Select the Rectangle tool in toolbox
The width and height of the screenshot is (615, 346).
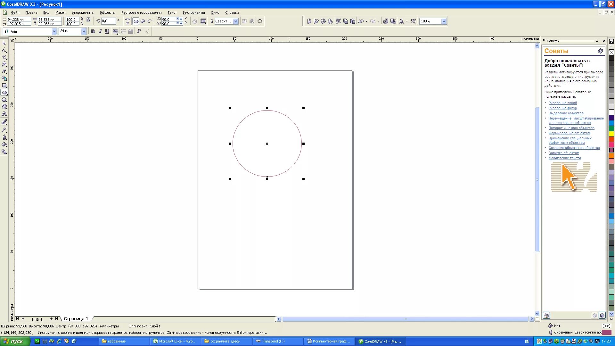pos(4,86)
